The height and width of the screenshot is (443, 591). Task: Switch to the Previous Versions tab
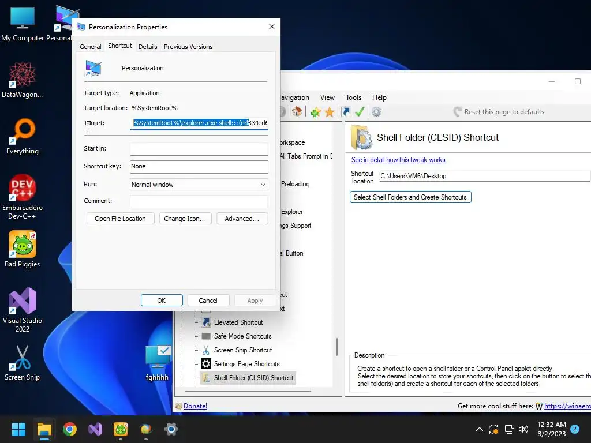(188, 47)
